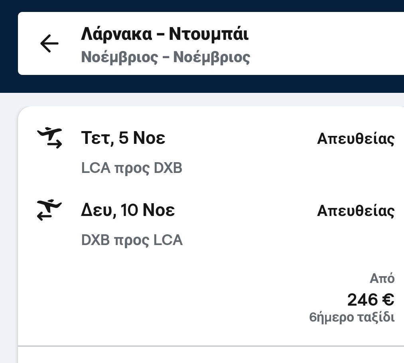This screenshot has width=404, height=363.
Task: Click the outbound departing plane icon
Action: pos(50,138)
